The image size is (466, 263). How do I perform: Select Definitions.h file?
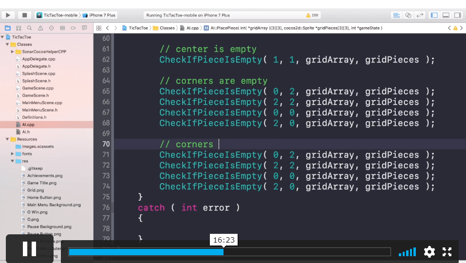34,117
